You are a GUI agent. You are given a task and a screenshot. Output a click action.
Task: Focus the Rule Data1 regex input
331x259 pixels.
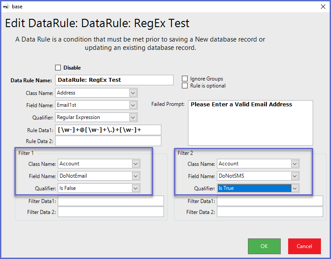tap(108, 130)
